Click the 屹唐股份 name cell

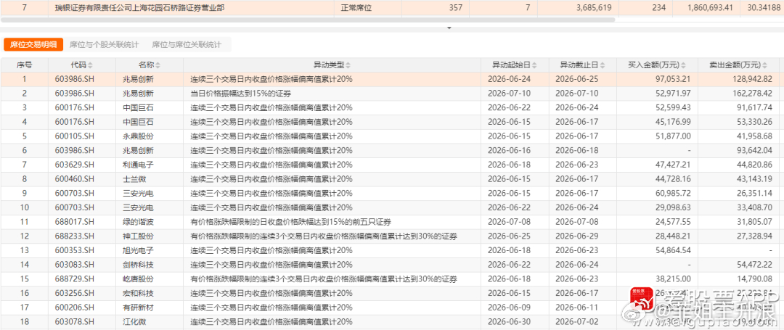pos(138,279)
